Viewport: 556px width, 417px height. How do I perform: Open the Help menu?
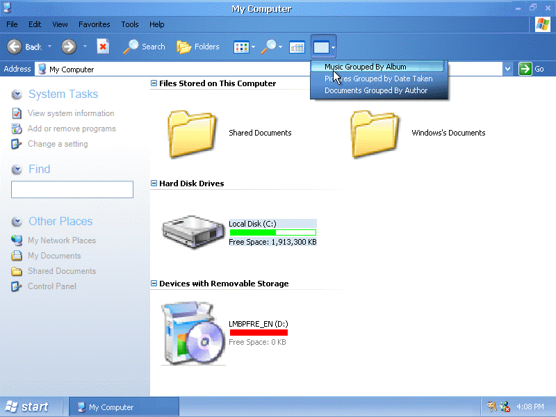click(157, 24)
